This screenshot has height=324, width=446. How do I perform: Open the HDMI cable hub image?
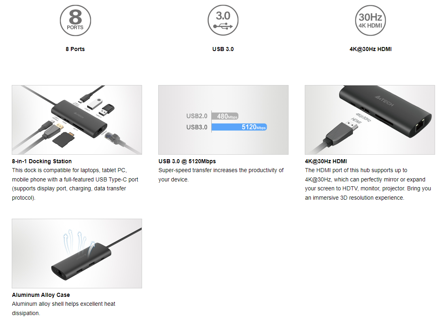[x=370, y=120]
